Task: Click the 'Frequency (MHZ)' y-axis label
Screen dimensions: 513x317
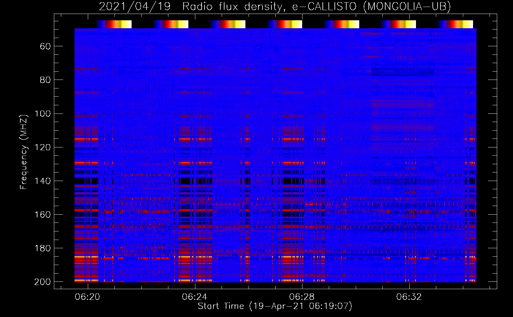Action: coord(24,152)
